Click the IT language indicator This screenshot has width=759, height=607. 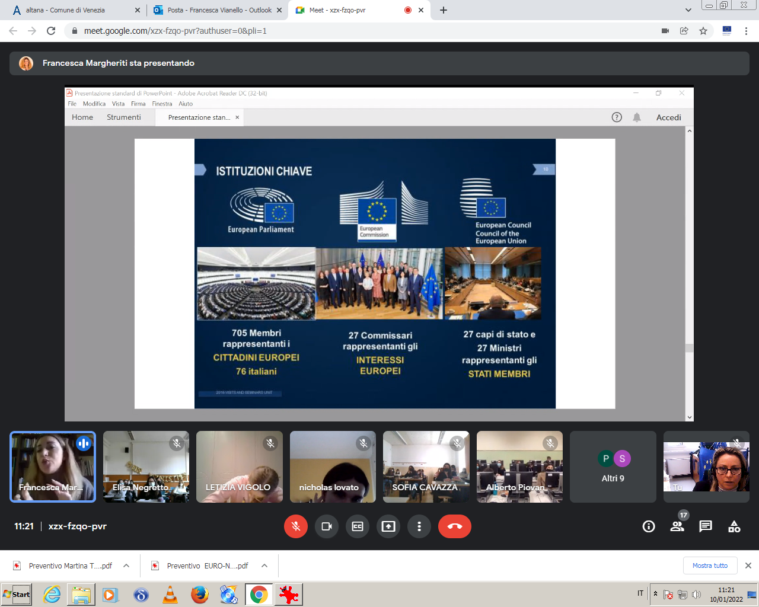640,593
